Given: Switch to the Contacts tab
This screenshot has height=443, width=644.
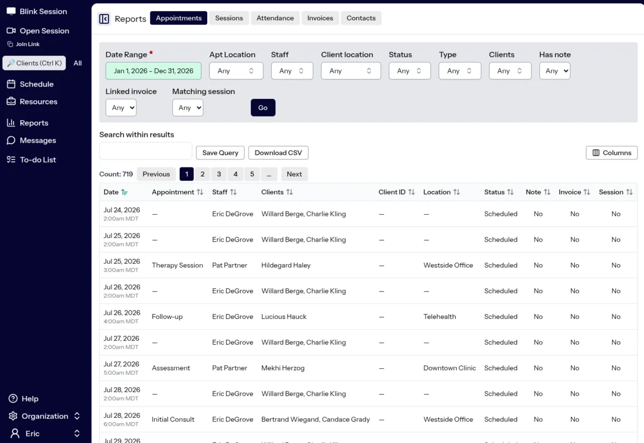Looking at the screenshot, I should 361,18.
